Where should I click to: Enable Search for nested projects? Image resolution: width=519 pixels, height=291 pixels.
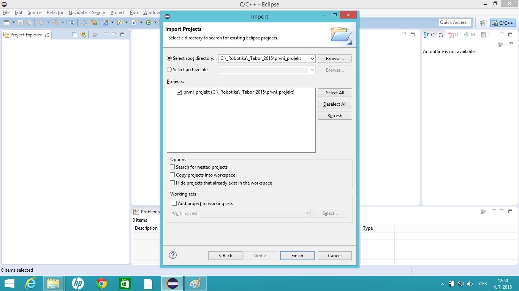point(172,167)
